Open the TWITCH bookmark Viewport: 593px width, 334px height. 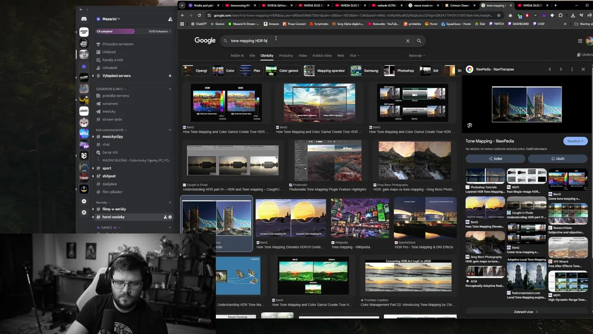coord(496,24)
